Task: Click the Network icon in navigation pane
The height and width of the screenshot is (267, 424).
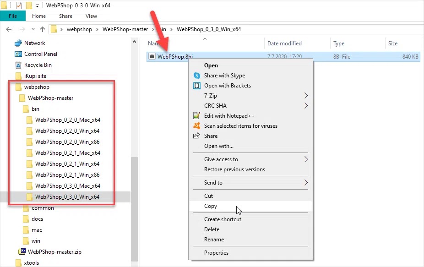Action: point(18,43)
